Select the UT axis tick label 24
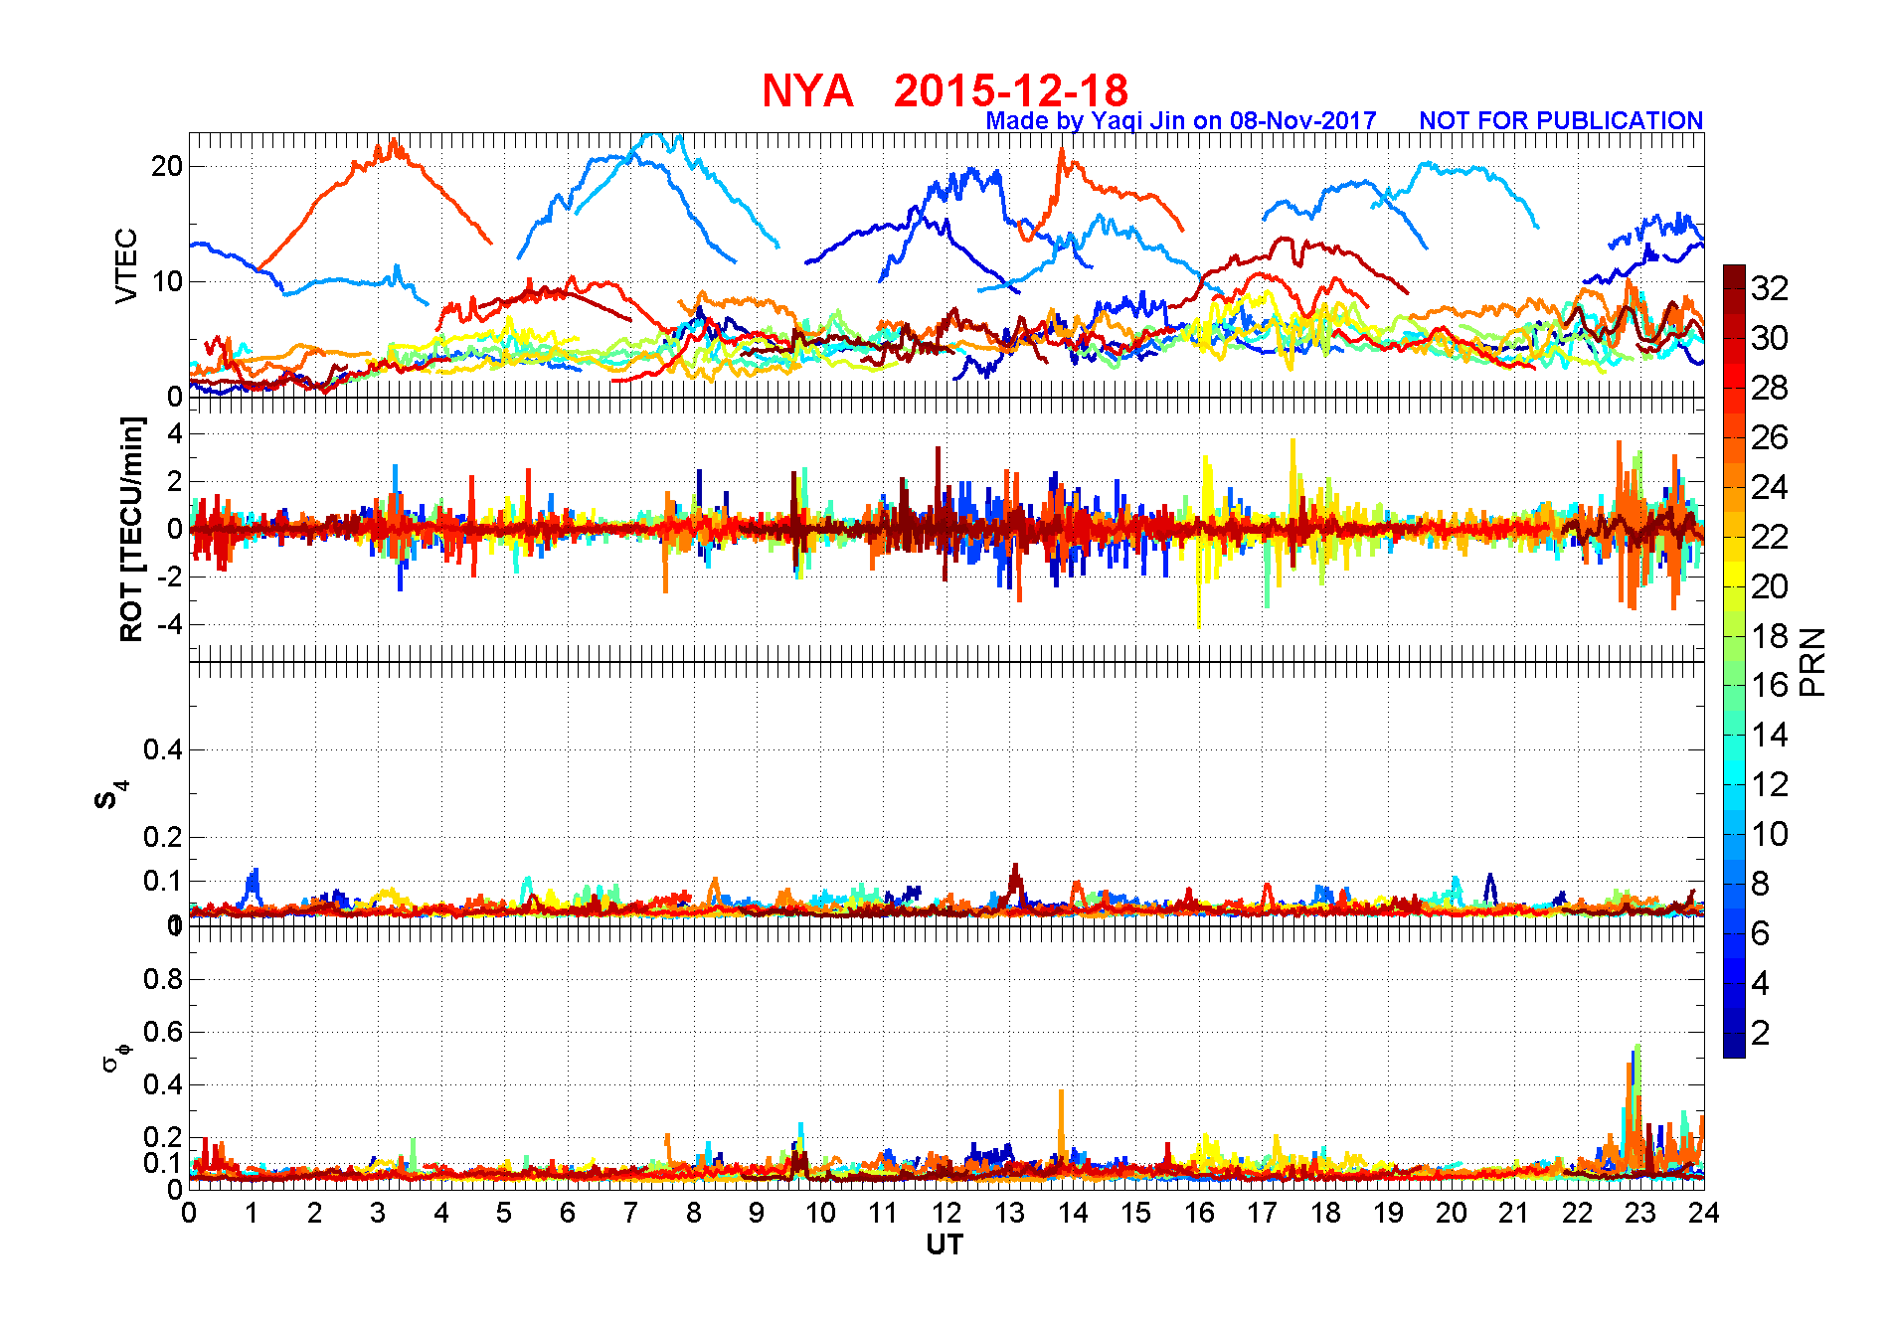Screen dimensions: 1893x1322 (x=1703, y=1213)
